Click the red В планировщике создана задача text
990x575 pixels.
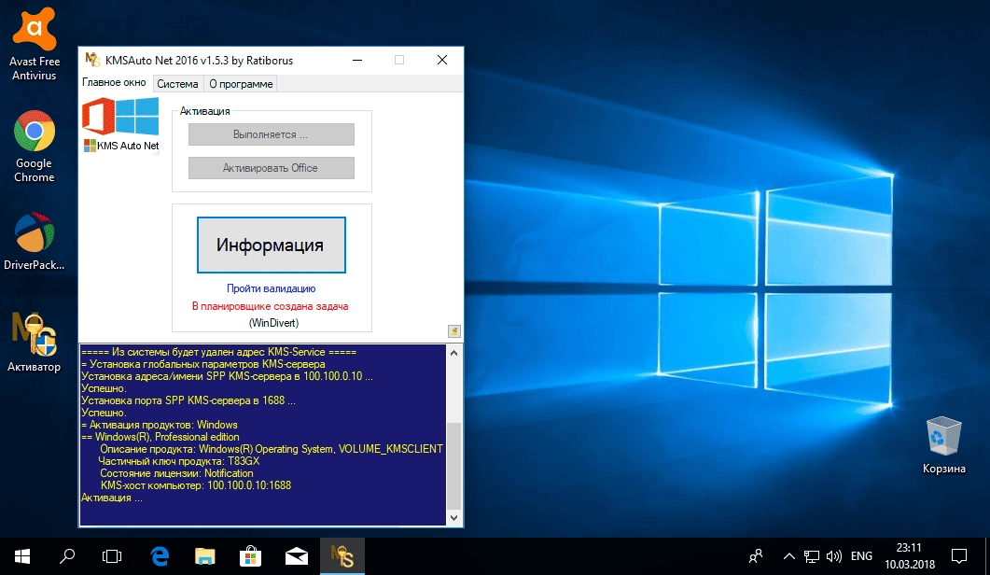[x=271, y=306]
